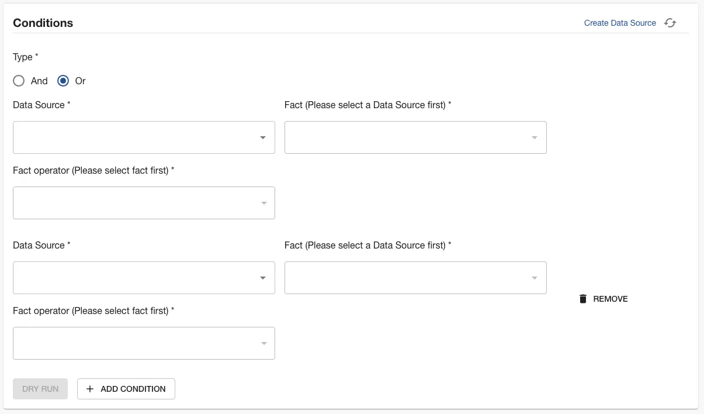704x414 pixels.
Task: Click the trash icon on the Remove button
Action: point(582,299)
